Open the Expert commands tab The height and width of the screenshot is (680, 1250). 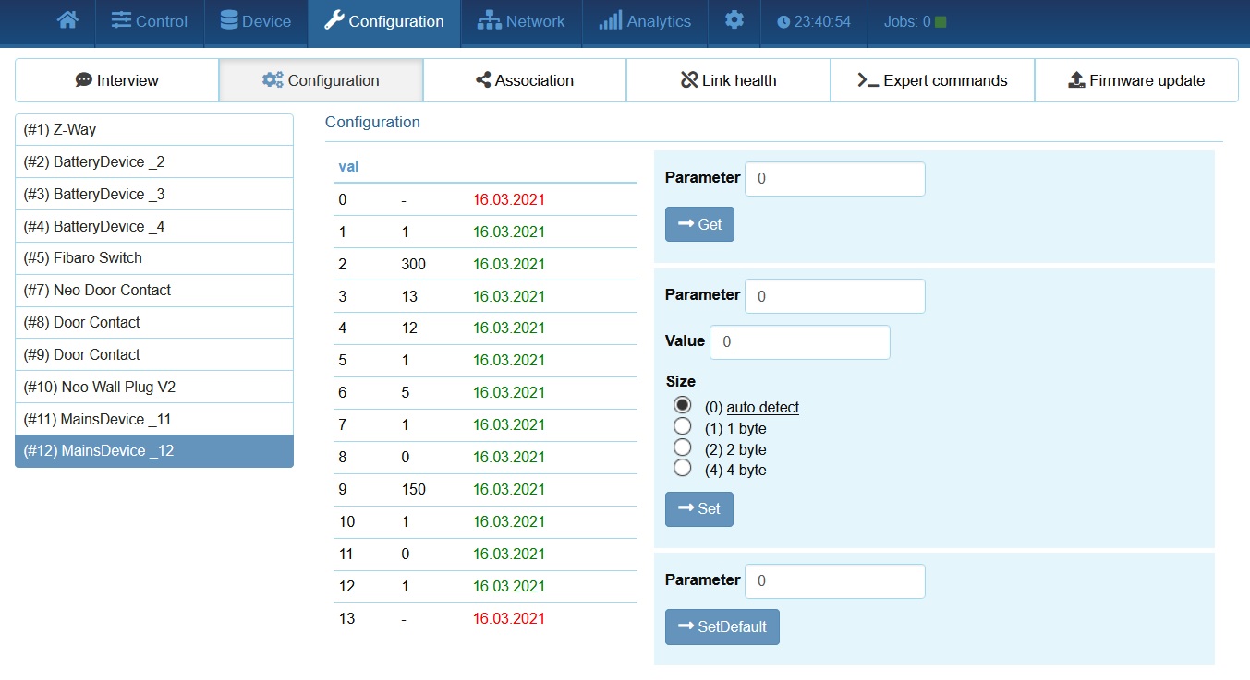(932, 80)
